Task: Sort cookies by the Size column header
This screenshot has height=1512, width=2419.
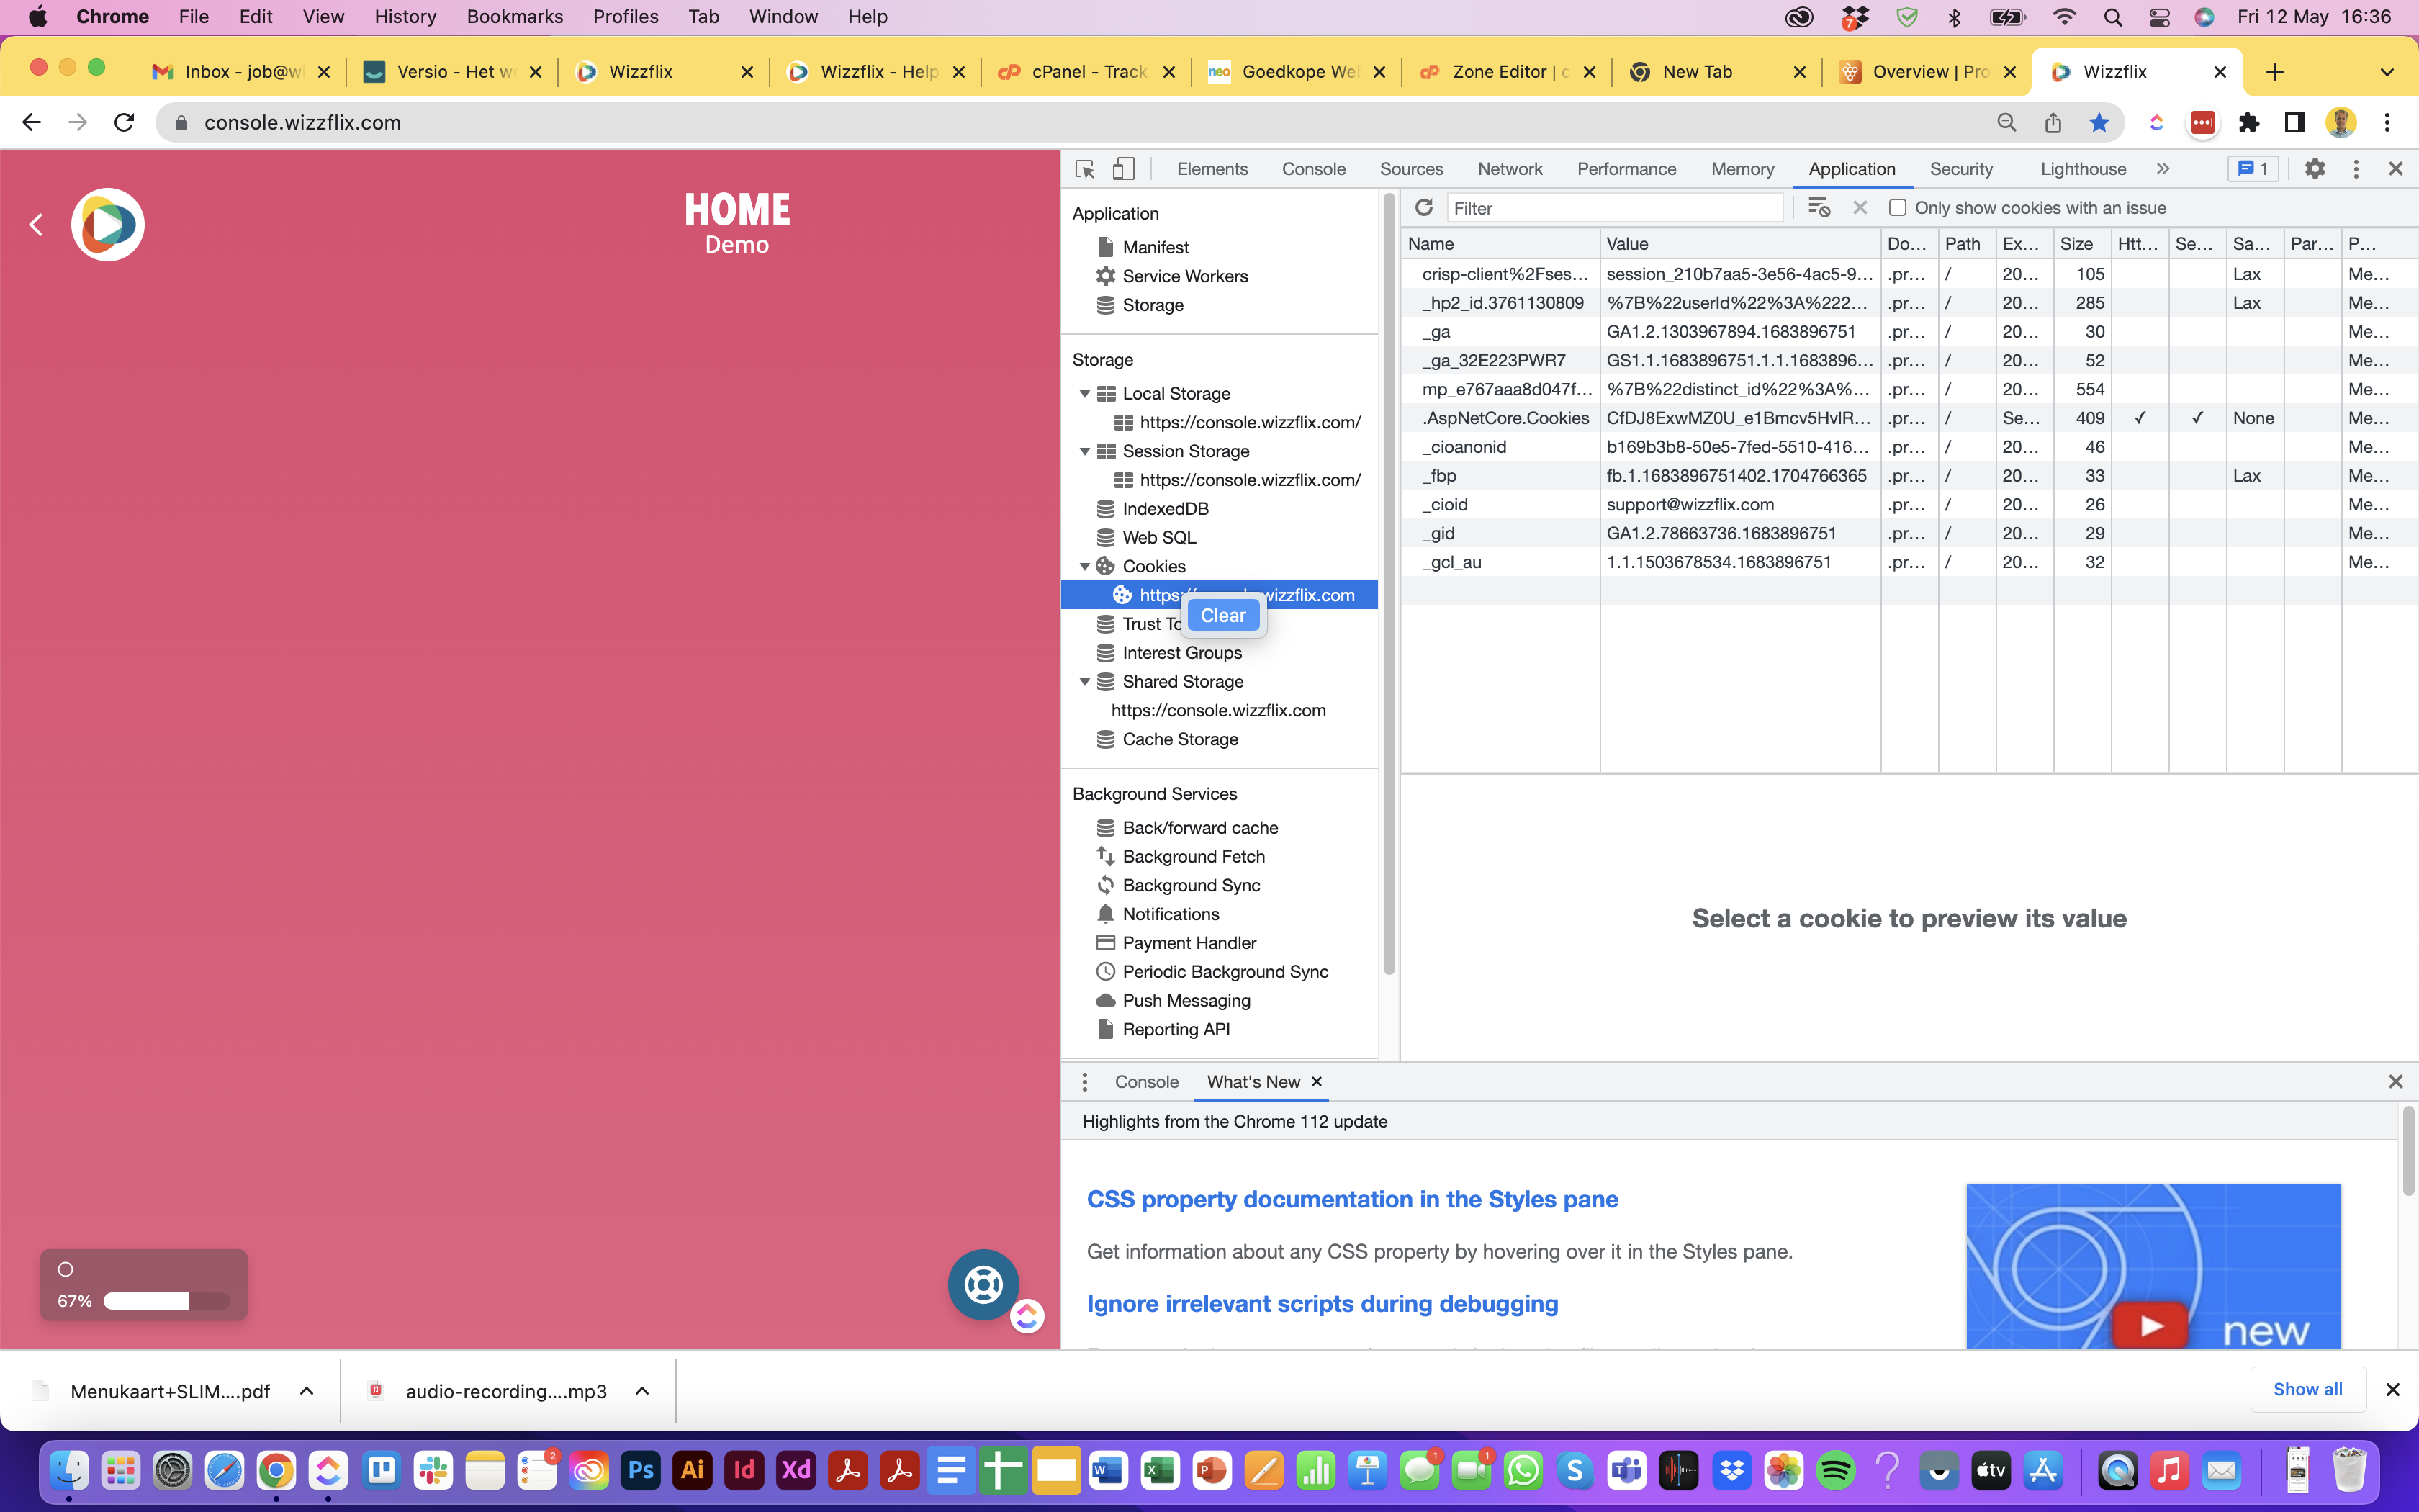Action: click(2081, 244)
